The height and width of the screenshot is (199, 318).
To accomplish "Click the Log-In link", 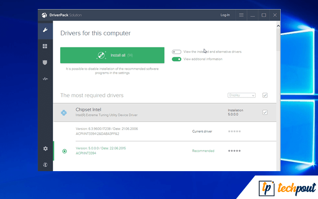I will tap(225, 15).
